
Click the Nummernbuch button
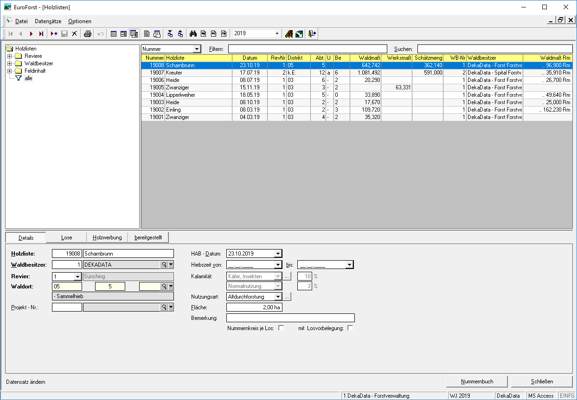(x=477, y=381)
